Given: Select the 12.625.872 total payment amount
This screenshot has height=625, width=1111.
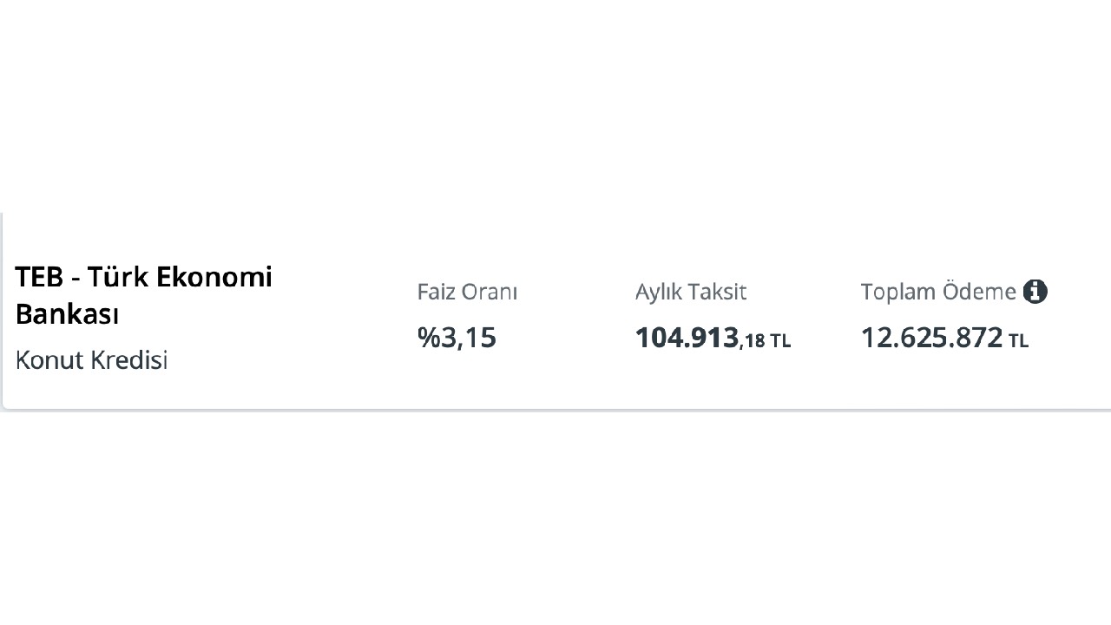Looking at the screenshot, I should pyautogui.click(x=931, y=337).
